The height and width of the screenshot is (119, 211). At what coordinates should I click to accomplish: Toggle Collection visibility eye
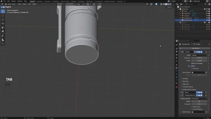(x=207, y=9)
